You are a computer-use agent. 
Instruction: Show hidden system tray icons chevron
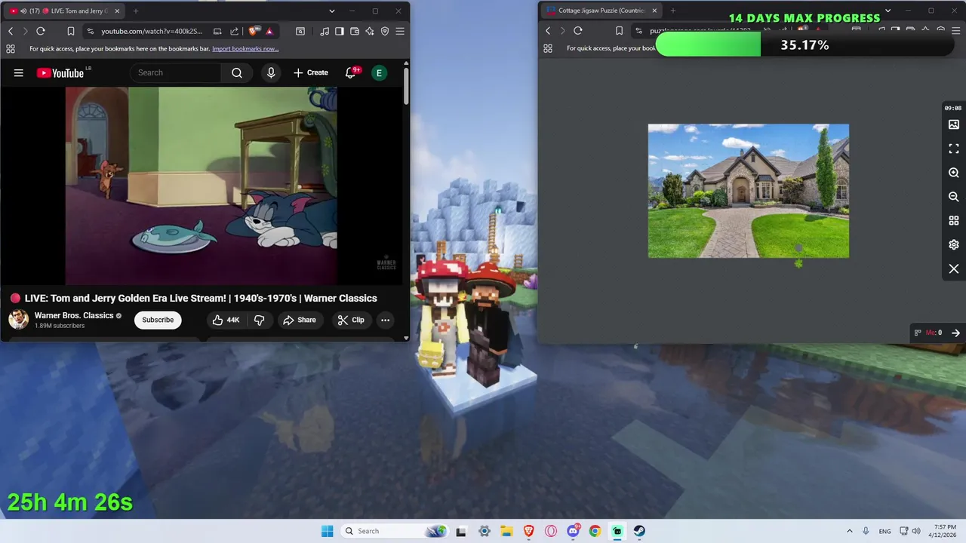pyautogui.click(x=850, y=531)
